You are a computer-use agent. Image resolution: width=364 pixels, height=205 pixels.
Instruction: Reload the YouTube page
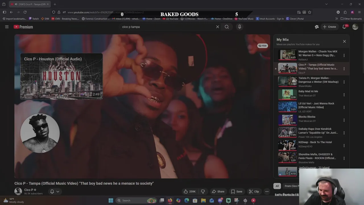click(25, 12)
